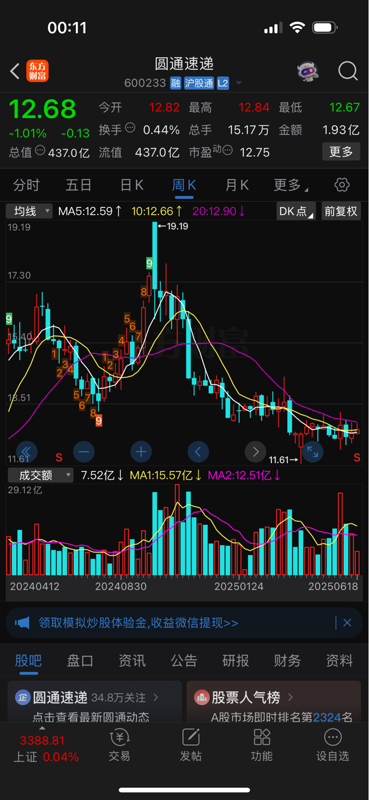Viewport: 369px width, 800px height.
Task: Tap the 19.19 high price marker
Action: click(x=173, y=226)
